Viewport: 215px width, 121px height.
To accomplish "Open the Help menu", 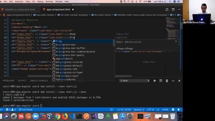I will (x=67, y=1).
